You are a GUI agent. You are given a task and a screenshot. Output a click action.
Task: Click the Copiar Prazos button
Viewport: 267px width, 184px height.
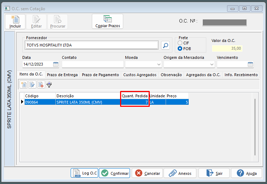[x=107, y=22]
